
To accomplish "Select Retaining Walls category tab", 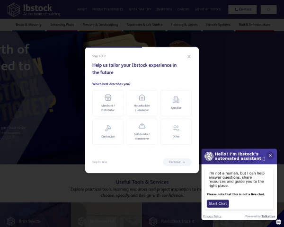I will 62,25.
